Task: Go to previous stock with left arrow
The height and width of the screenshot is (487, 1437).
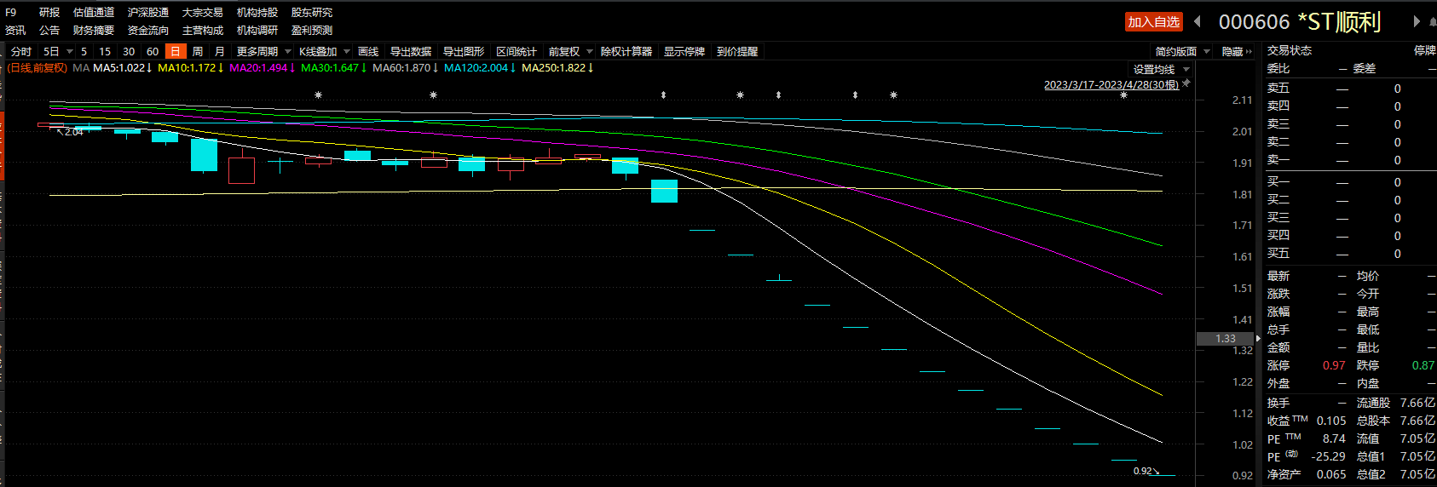Action: coord(1197,21)
